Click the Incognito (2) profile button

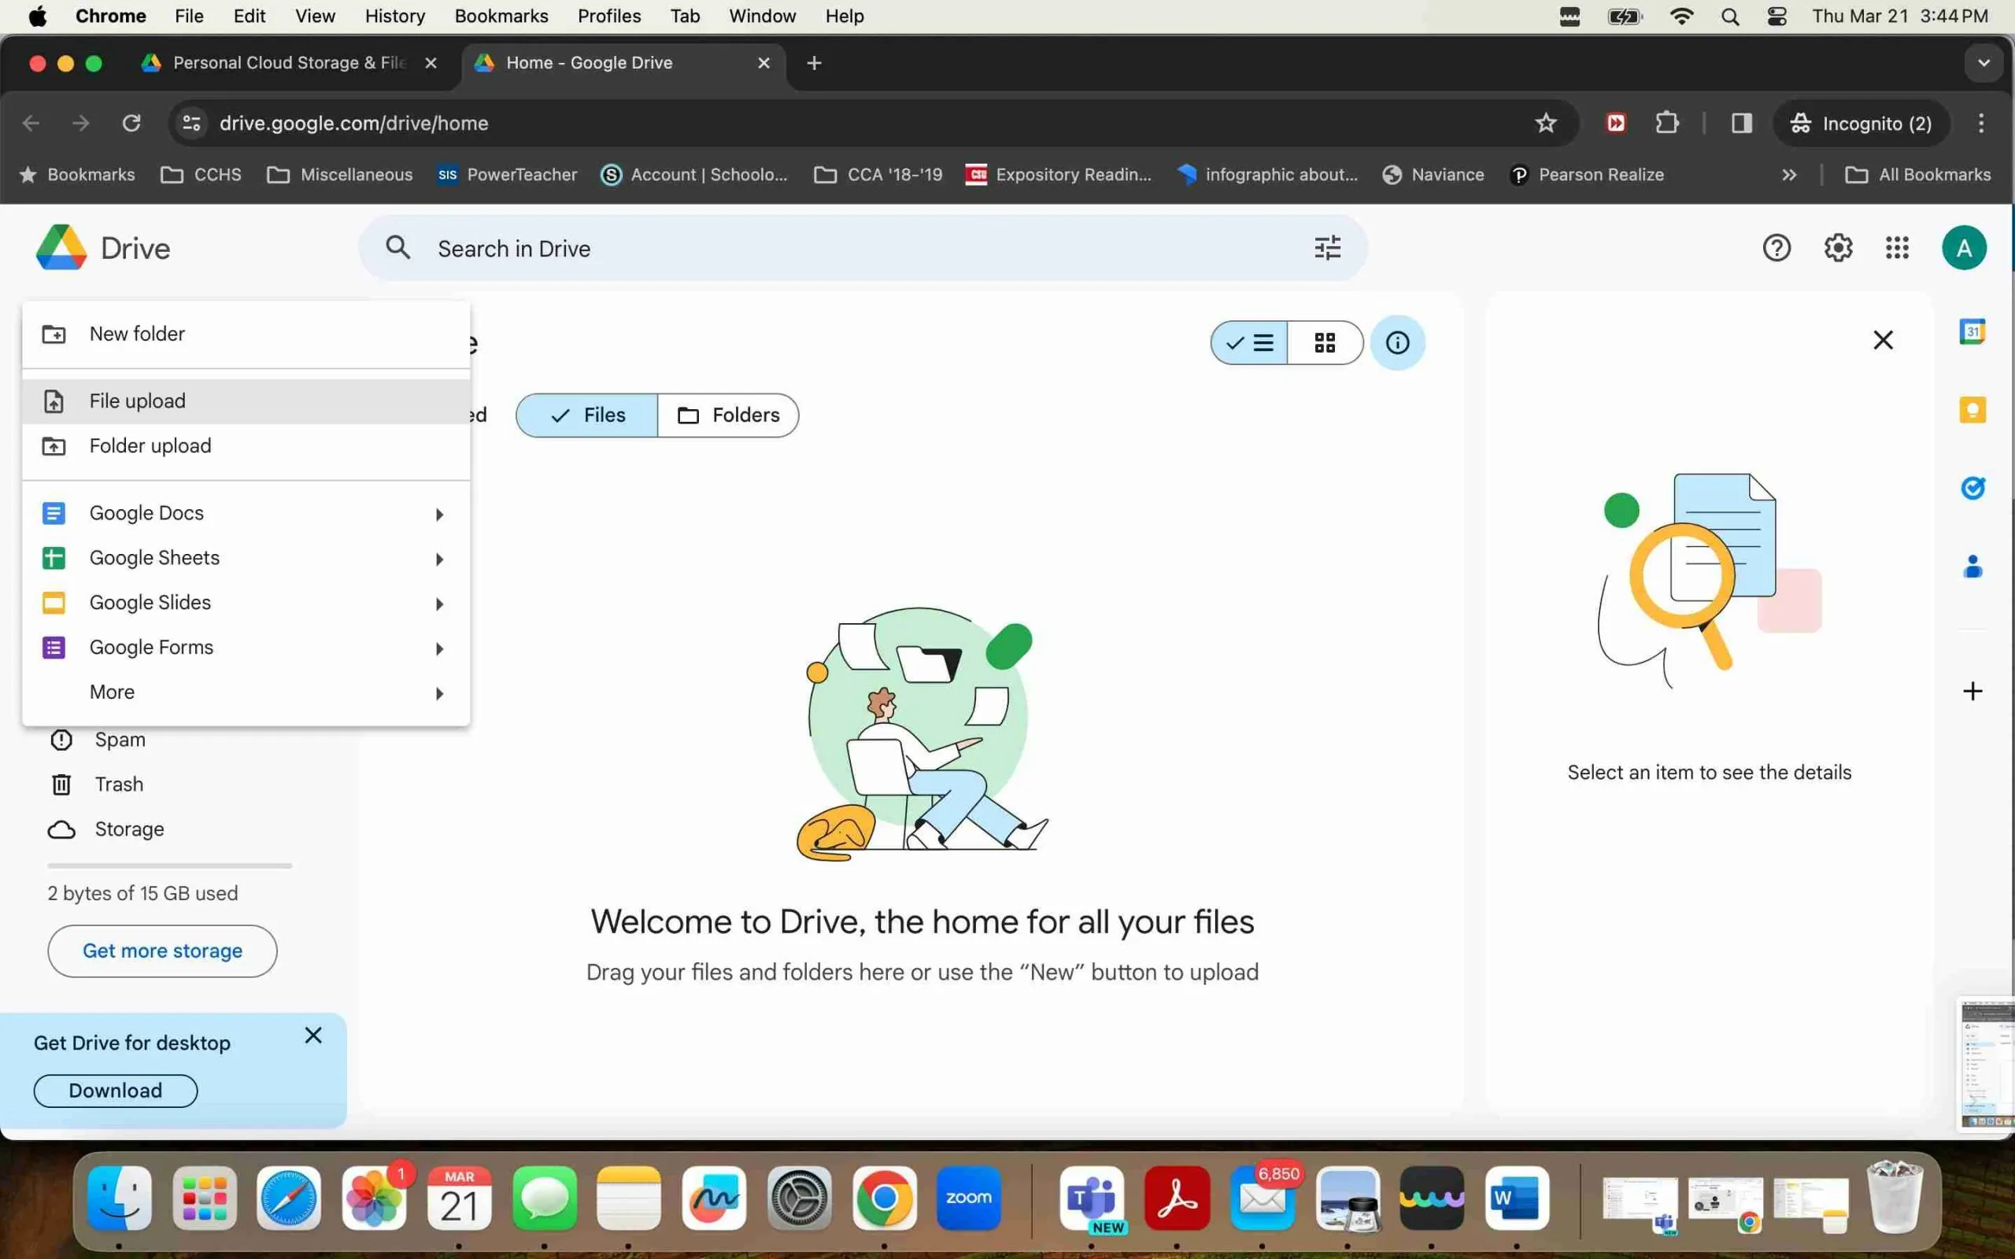coord(1860,124)
